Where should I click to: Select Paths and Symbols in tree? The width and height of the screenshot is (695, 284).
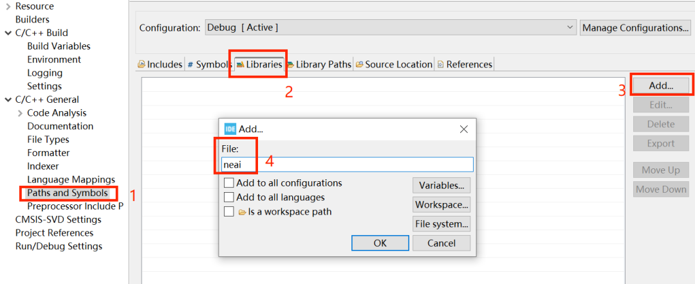(x=67, y=193)
